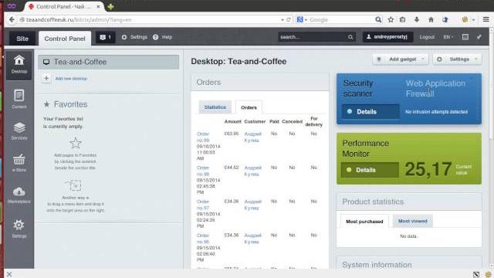Open customer link for the £63.95 order
494x278 pixels.
tap(253, 137)
